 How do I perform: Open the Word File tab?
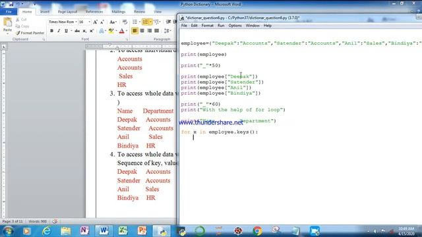pos(9,12)
